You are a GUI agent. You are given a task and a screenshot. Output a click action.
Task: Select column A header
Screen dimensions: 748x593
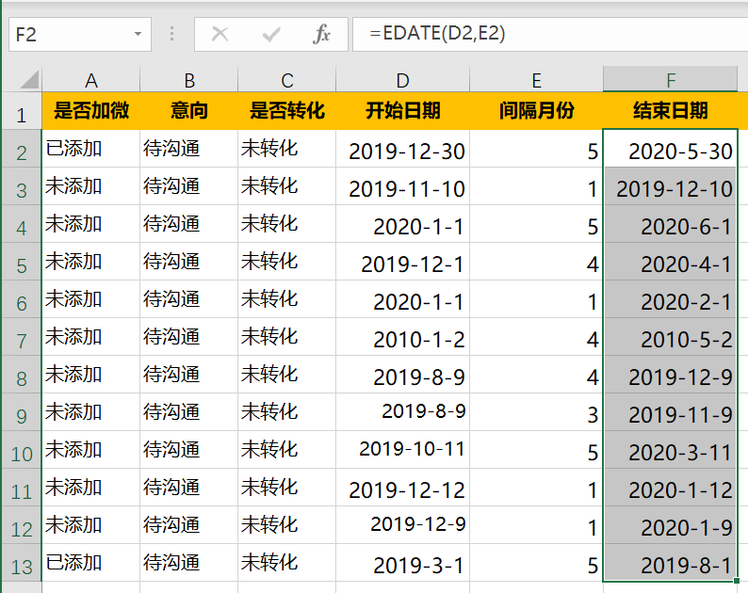[x=91, y=80]
